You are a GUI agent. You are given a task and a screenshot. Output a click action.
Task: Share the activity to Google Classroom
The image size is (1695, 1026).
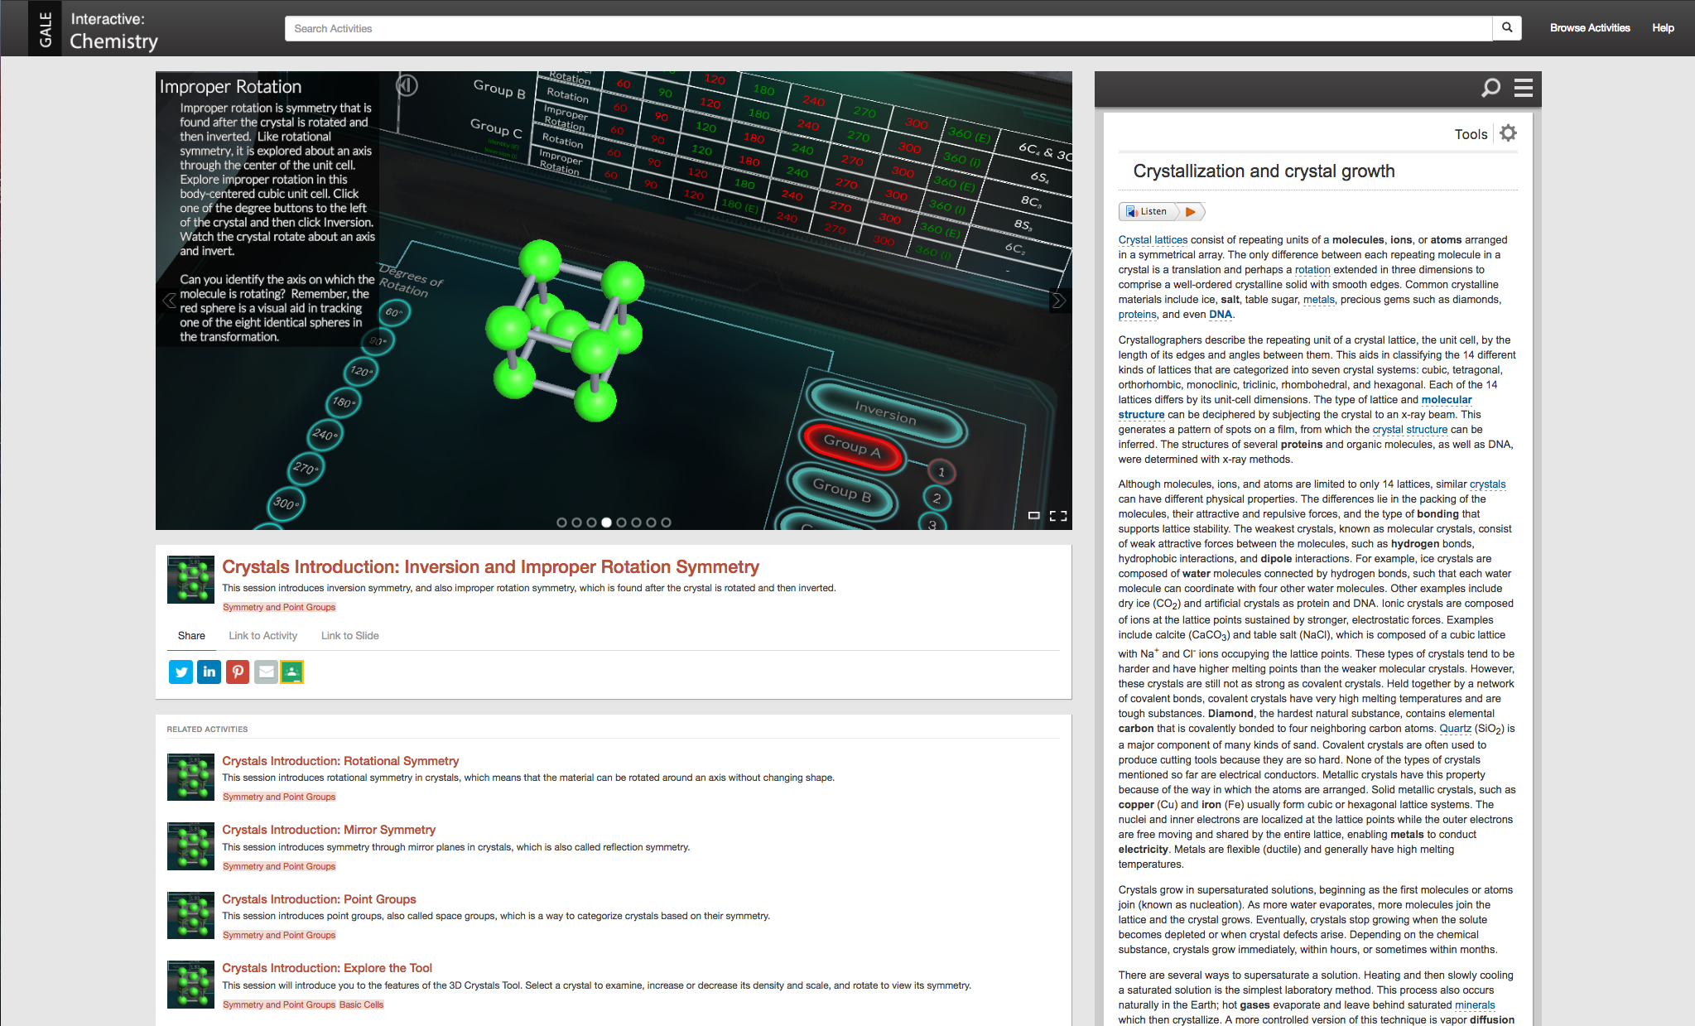coord(291,672)
